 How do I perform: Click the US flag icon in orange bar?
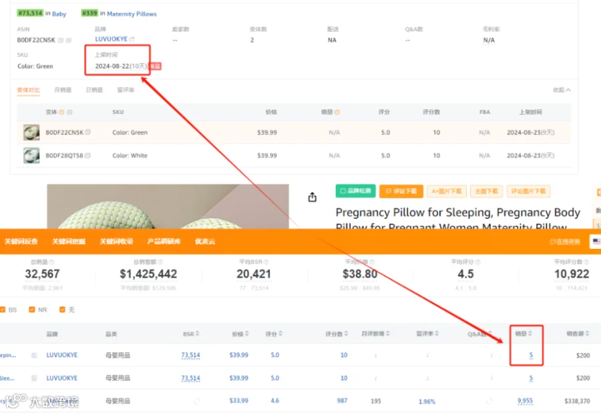point(596,242)
